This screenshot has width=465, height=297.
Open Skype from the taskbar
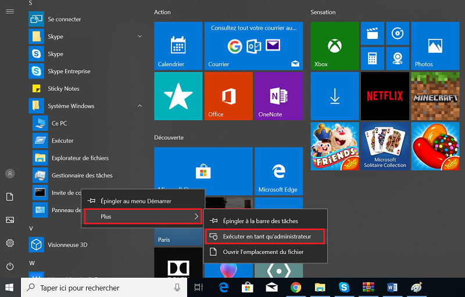tap(344, 288)
